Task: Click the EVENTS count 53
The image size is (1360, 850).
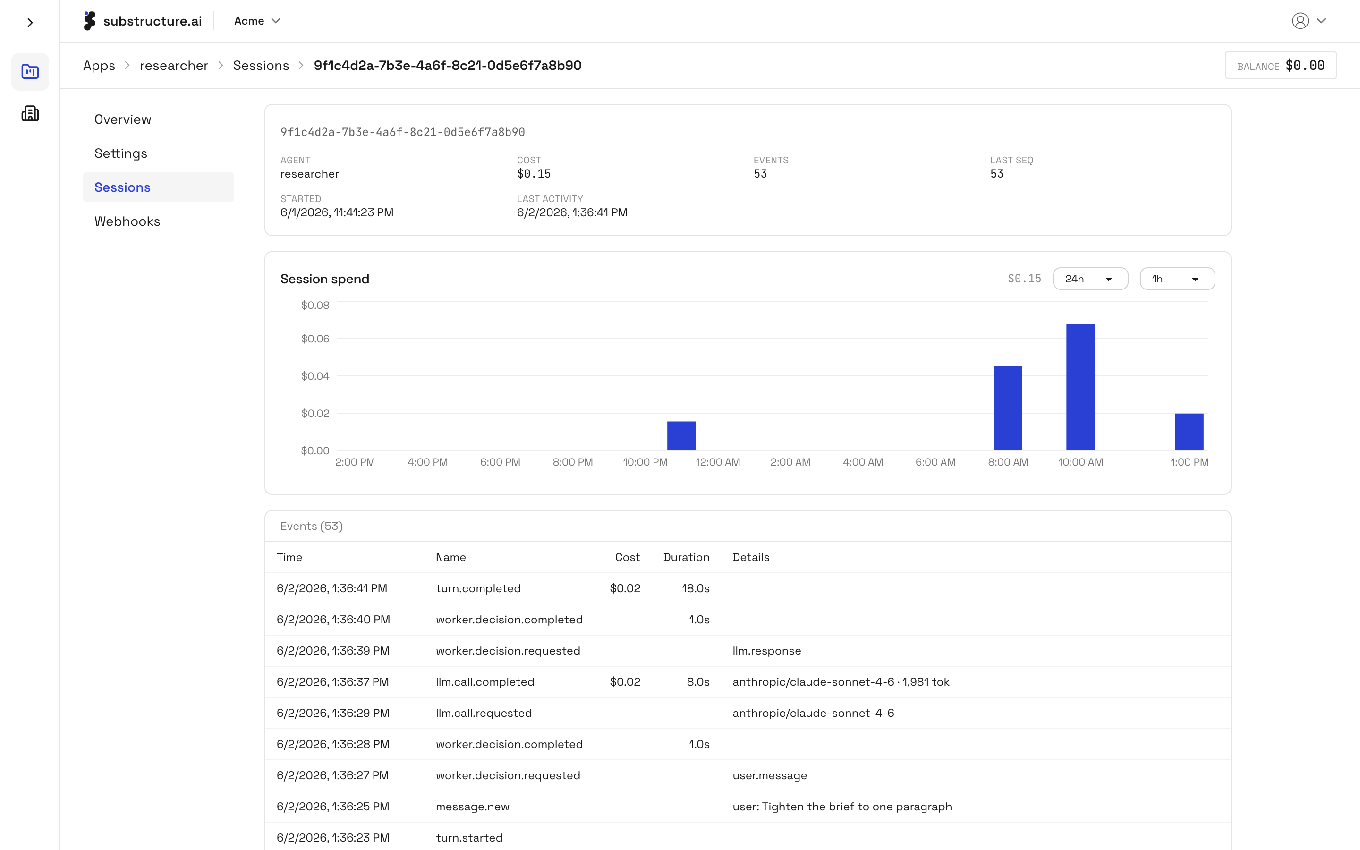Action: (760, 174)
